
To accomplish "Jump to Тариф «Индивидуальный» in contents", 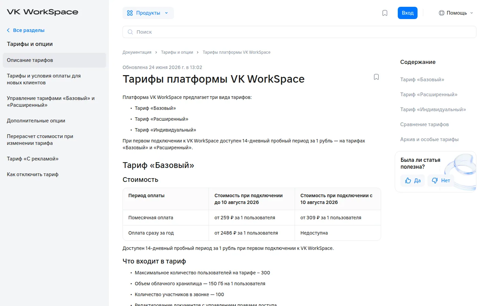I will click(x=433, y=109).
